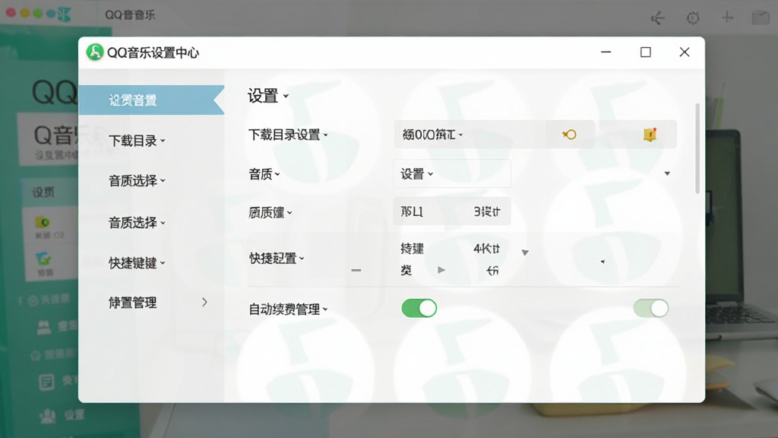Click the dialog's vertical scrollbar
Screen dimensions: 778x438
pyautogui.click(x=697, y=149)
